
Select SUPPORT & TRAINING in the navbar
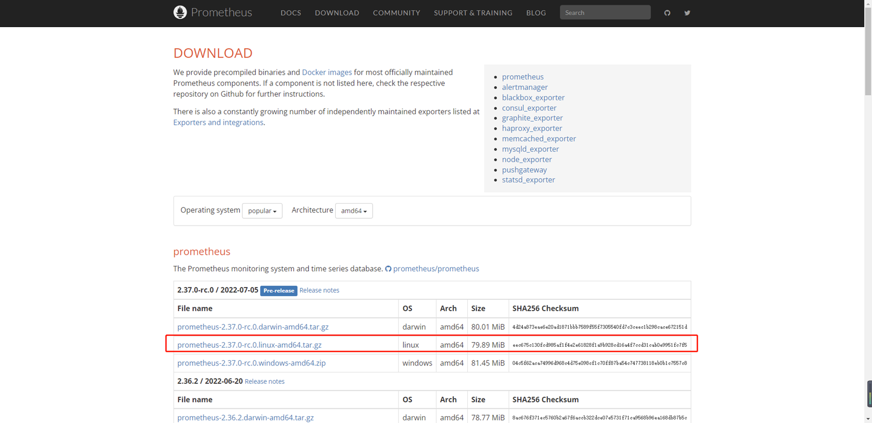click(x=473, y=13)
